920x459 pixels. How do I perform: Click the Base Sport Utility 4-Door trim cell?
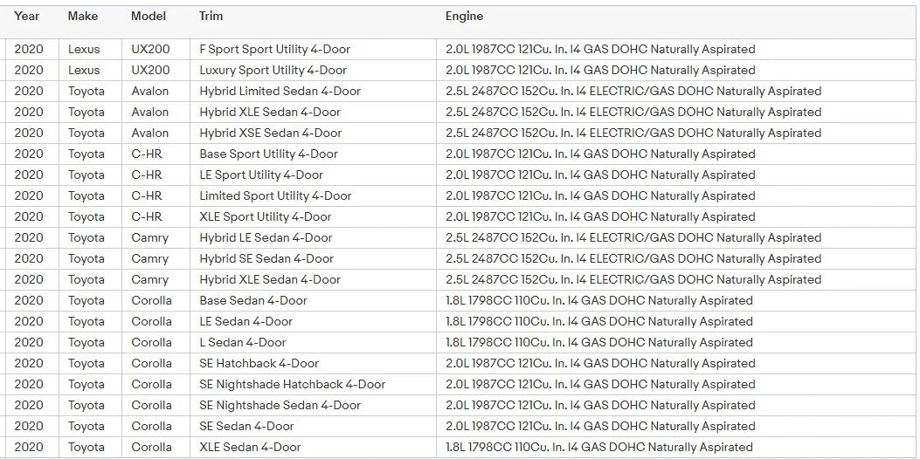pyautogui.click(x=268, y=154)
